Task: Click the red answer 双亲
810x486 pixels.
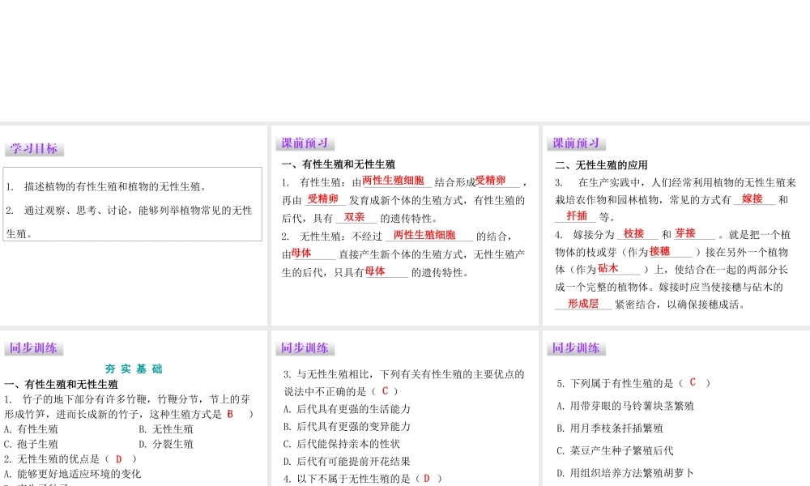Action: 355,217
